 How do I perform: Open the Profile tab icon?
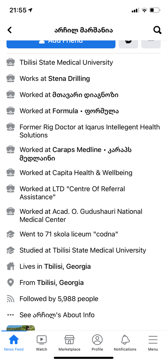97,343
